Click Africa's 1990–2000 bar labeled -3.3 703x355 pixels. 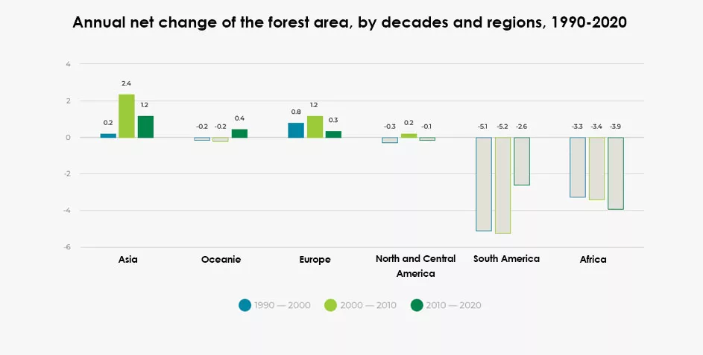pyautogui.click(x=578, y=167)
